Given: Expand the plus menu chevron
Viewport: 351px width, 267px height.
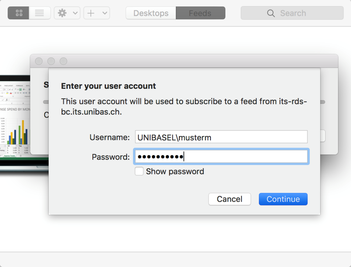Looking at the screenshot, I should (105, 13).
